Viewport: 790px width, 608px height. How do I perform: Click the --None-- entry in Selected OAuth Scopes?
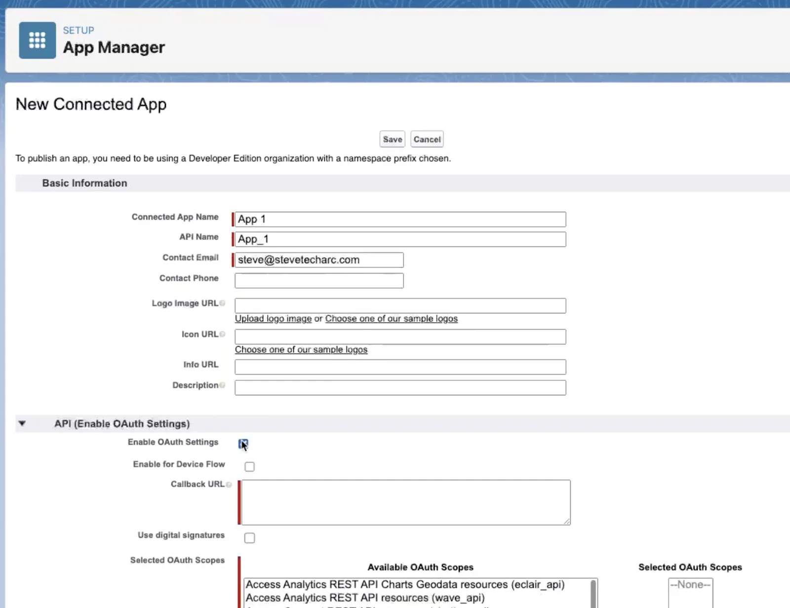coord(690,585)
